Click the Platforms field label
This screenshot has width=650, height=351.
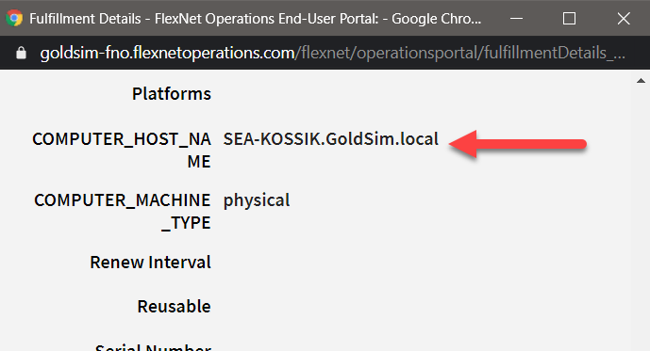coord(172,94)
